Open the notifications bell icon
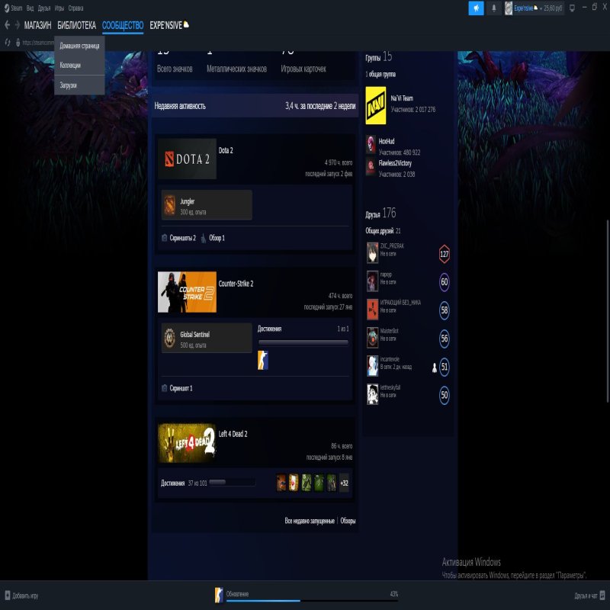 (x=493, y=8)
